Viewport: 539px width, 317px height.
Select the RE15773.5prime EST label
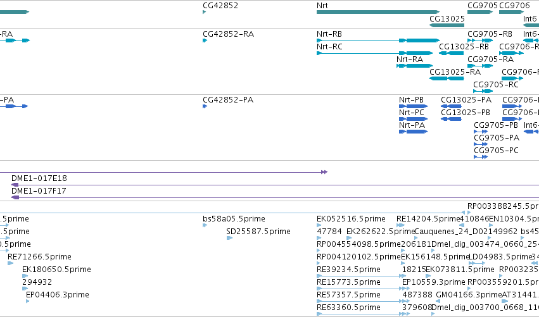[x=348, y=282]
